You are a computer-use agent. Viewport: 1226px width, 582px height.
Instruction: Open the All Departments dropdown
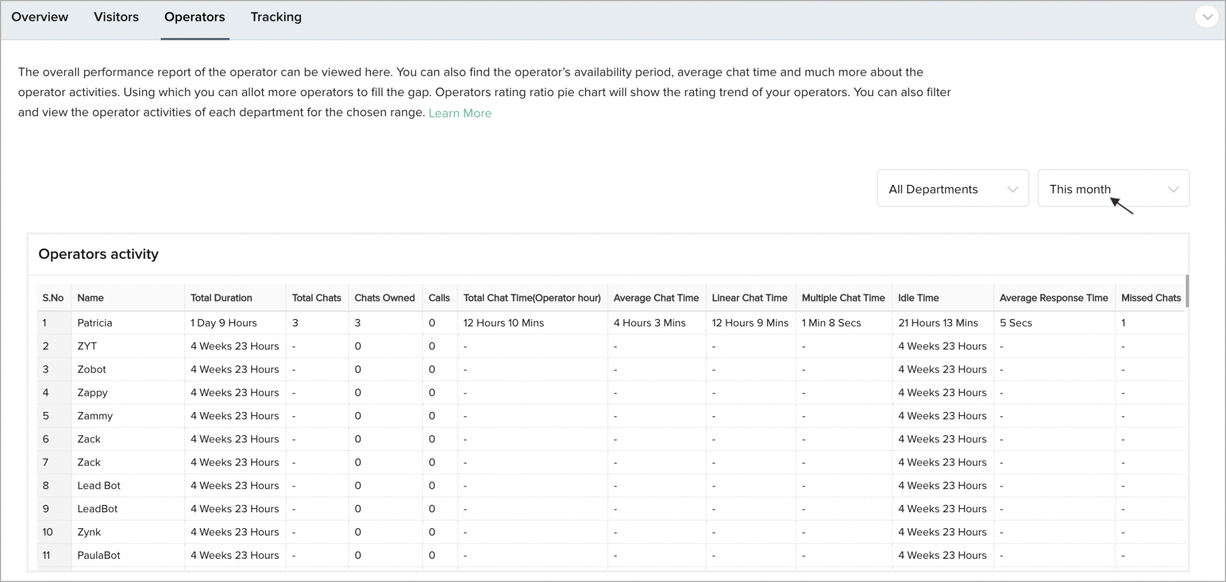tap(952, 189)
